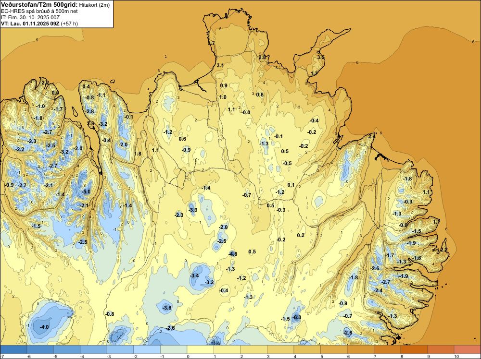The image size is (481, 359).
Task: Click the -4.8 temperature reading
Action: click(x=233, y=254)
